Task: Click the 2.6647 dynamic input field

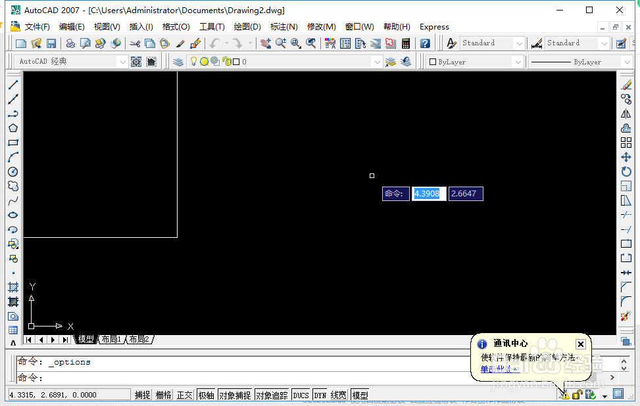Action: (466, 194)
